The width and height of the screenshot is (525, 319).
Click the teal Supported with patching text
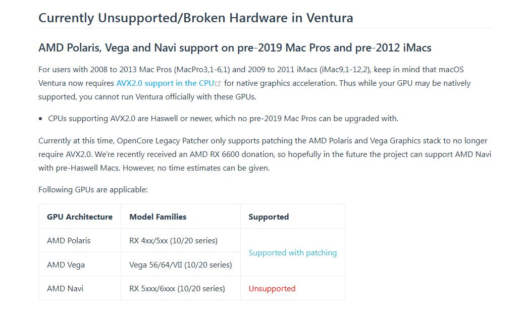click(x=292, y=252)
